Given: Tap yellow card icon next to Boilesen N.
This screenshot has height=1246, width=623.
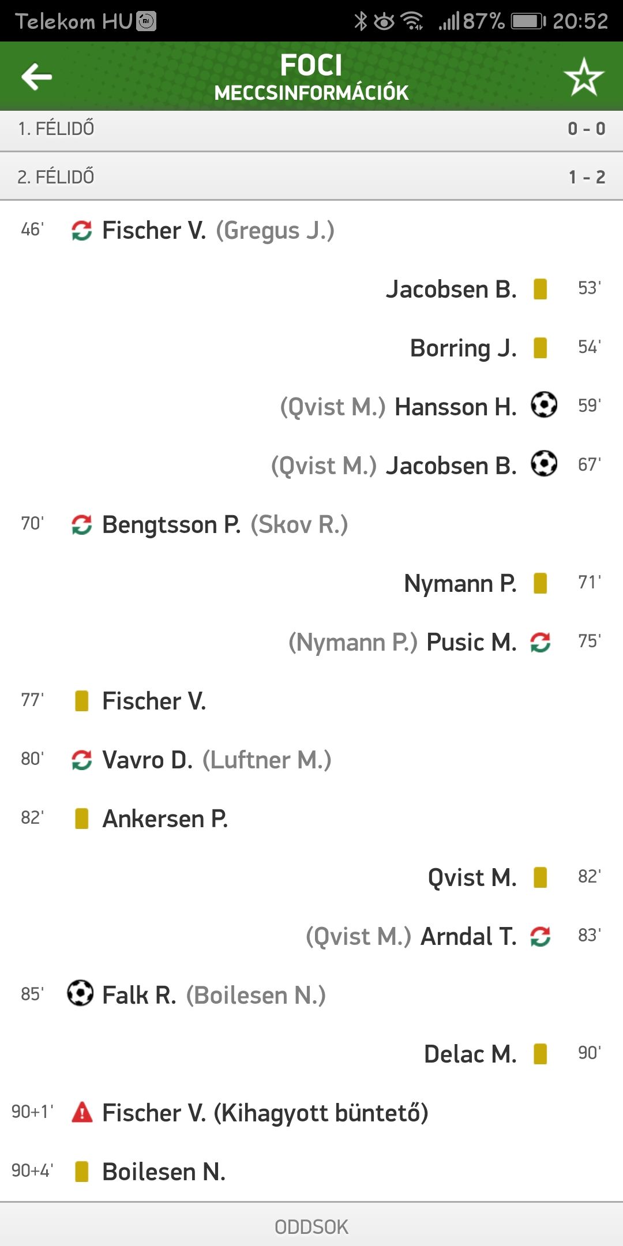Looking at the screenshot, I should click(x=82, y=1172).
